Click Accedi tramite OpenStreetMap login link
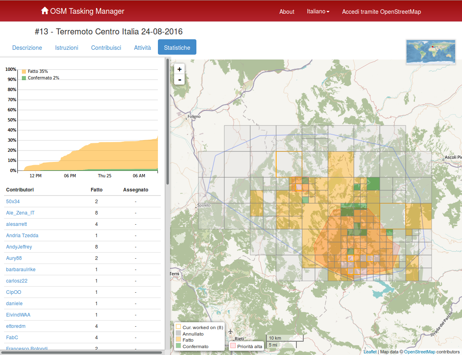This screenshot has height=355, width=462. 381,12
